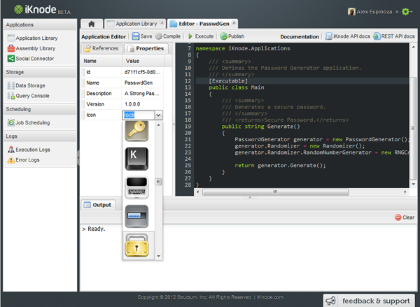The height and width of the screenshot is (307, 420).
Task: Select the Id value d71f1cf5-0d0...
Action: (x=143, y=72)
